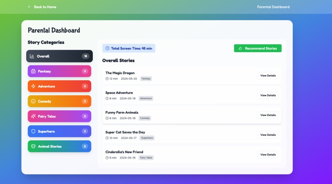Click The Magic Dragon story title
Viewport: 332px width, 184px height.
[x=120, y=73]
